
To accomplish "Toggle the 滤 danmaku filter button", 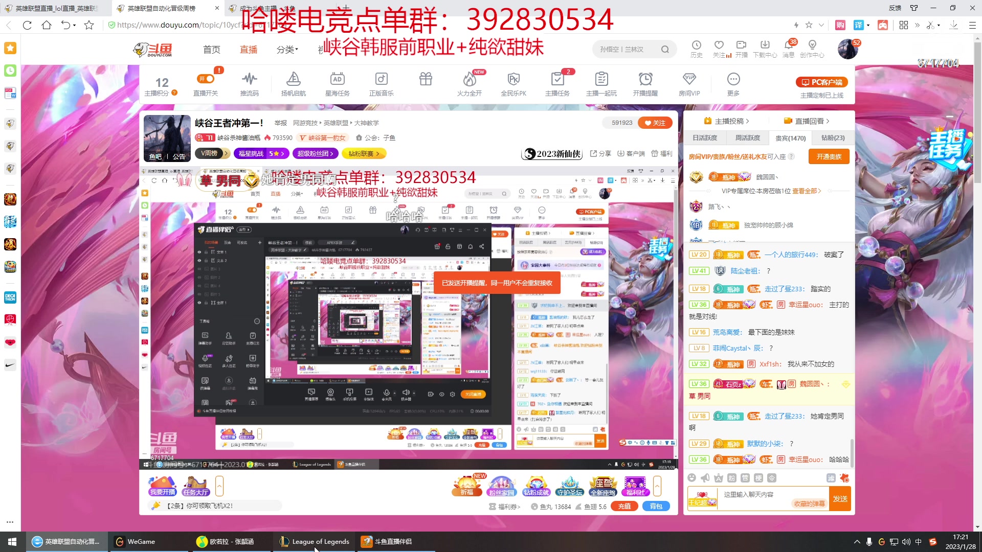I will (x=831, y=478).
